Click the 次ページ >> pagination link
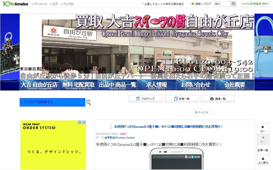 tap(201, 112)
